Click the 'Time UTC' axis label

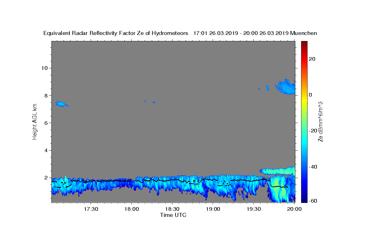pos(173,215)
